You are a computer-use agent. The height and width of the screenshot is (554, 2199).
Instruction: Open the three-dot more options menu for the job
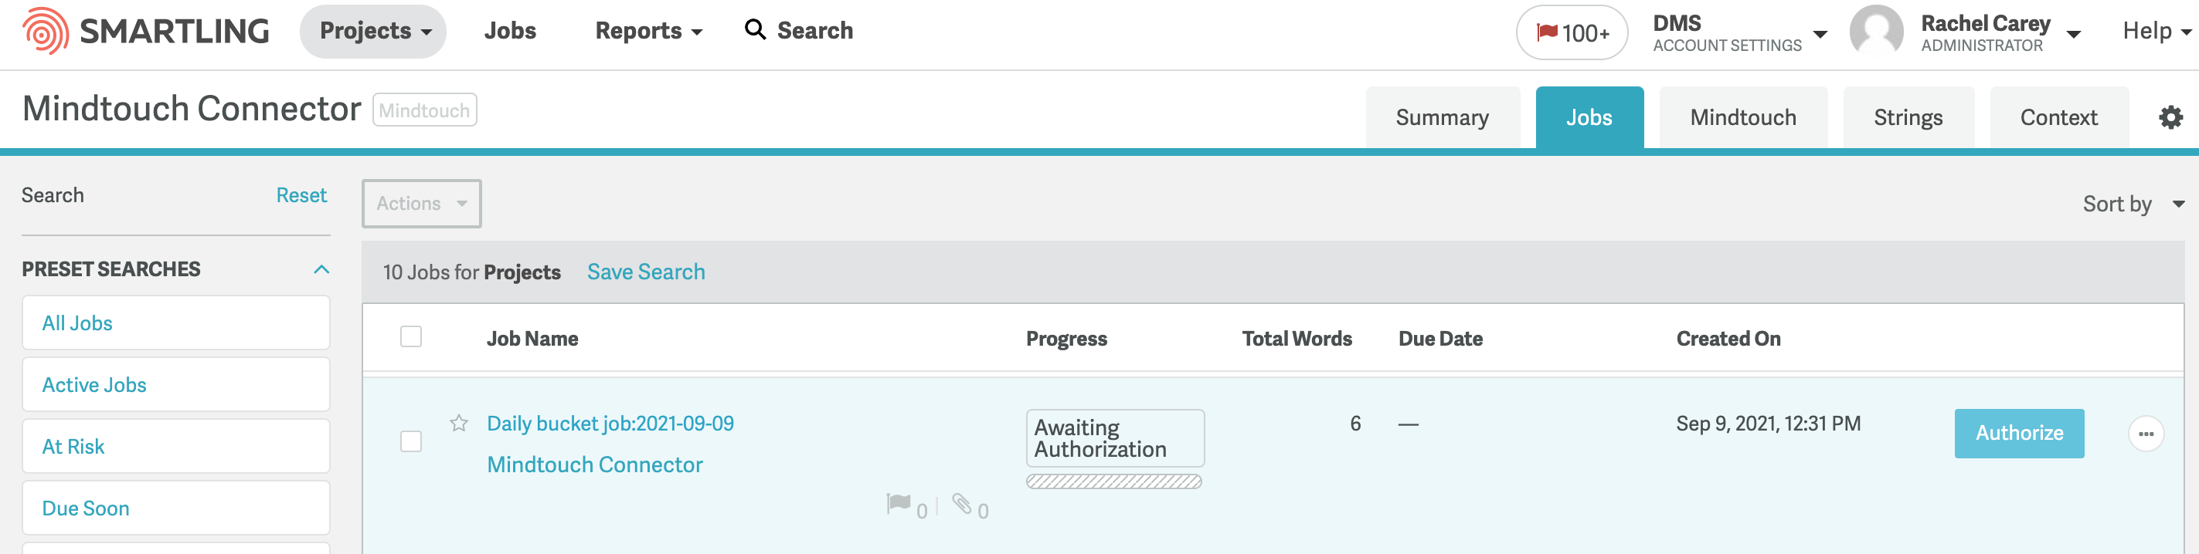coord(2145,434)
